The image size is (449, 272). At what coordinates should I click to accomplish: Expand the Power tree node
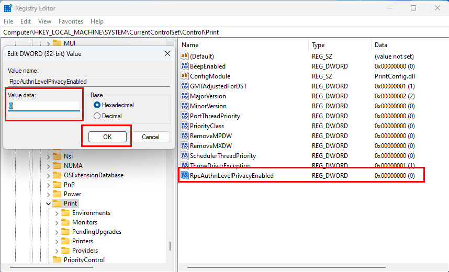[x=48, y=195]
